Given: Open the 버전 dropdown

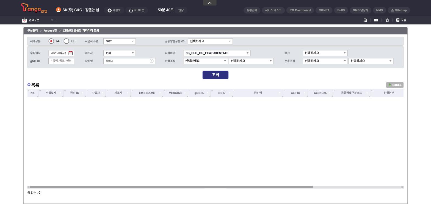Looking at the screenshot, I should [325, 53].
